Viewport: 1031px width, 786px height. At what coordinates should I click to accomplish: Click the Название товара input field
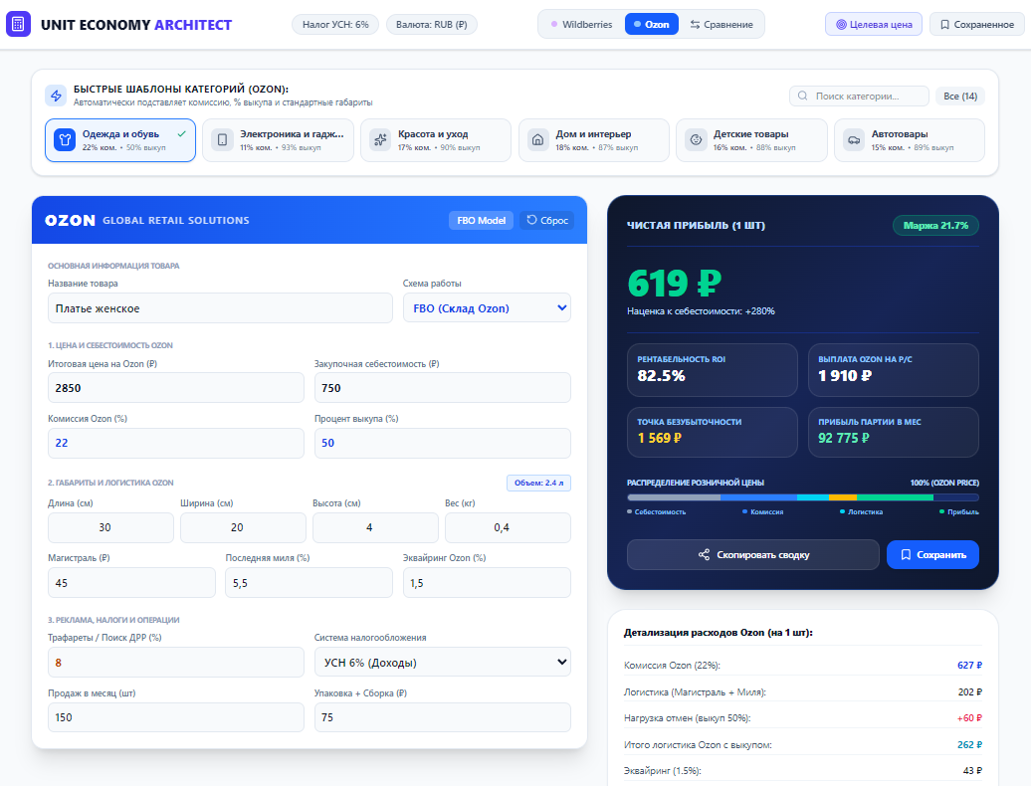click(220, 308)
